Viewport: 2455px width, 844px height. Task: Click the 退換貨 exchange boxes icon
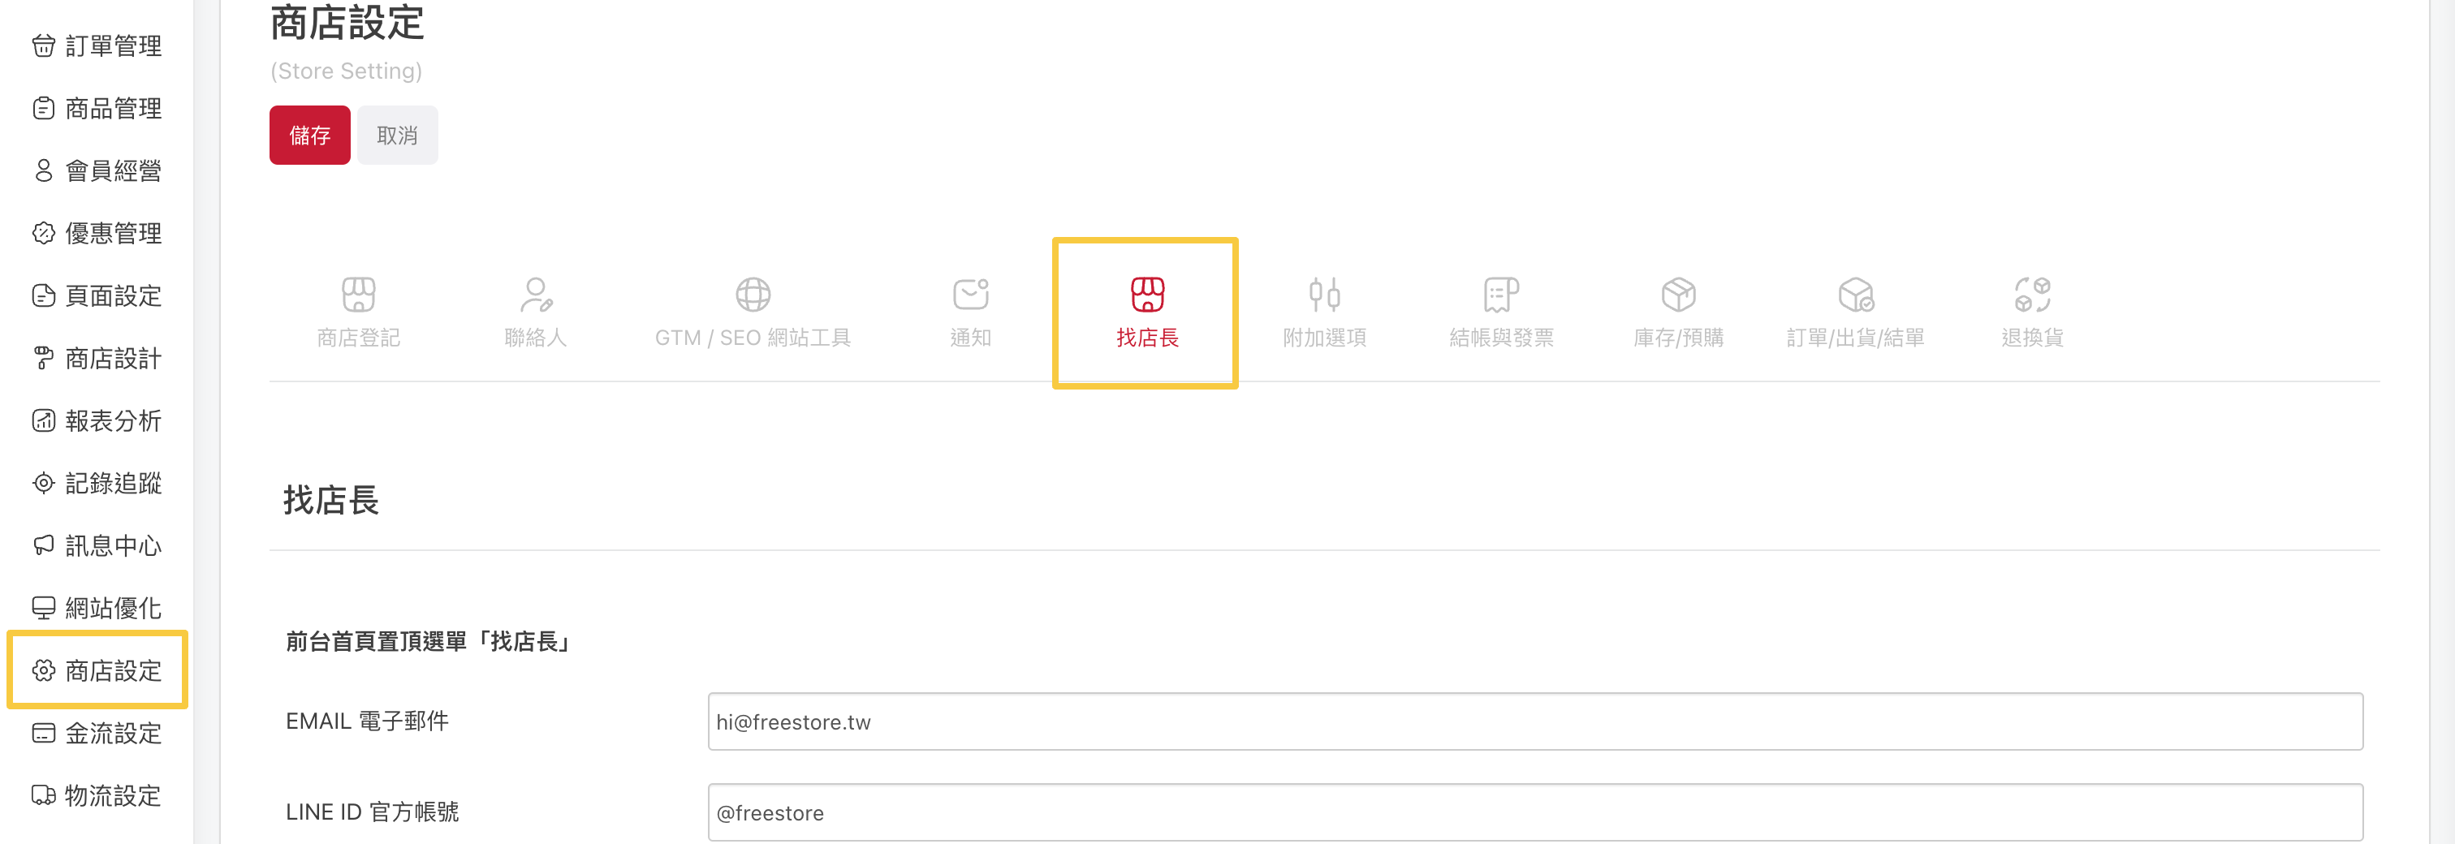[2032, 295]
